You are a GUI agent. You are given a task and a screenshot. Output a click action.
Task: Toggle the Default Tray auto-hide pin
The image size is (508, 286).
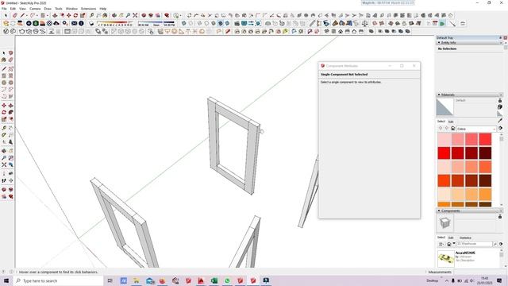pos(501,38)
